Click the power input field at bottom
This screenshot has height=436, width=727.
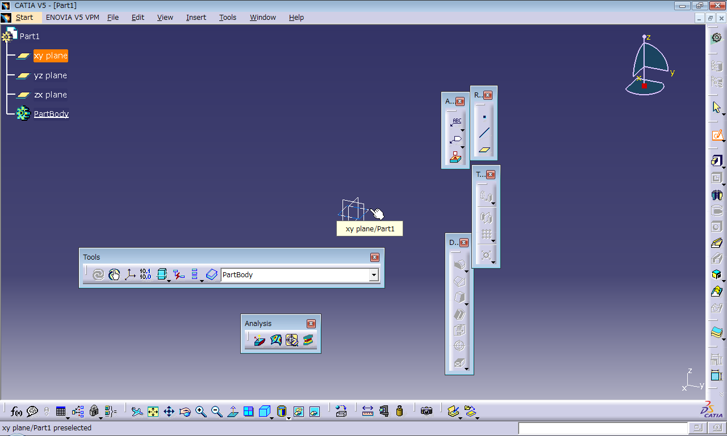tap(603, 428)
